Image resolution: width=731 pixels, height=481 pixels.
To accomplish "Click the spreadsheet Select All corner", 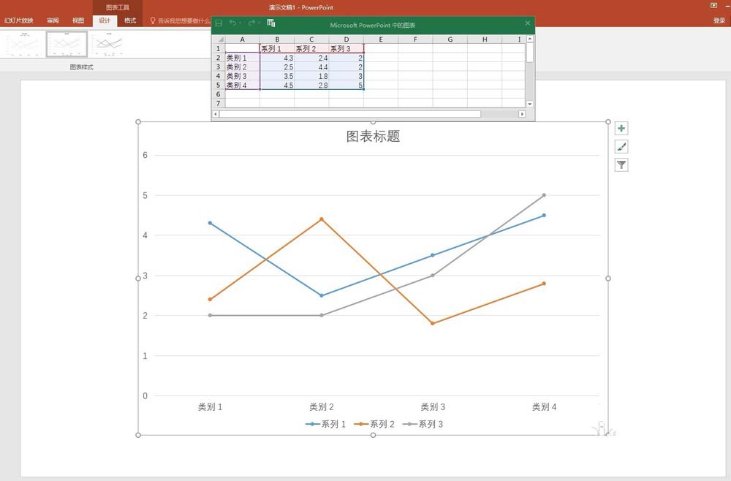I will tap(219, 39).
